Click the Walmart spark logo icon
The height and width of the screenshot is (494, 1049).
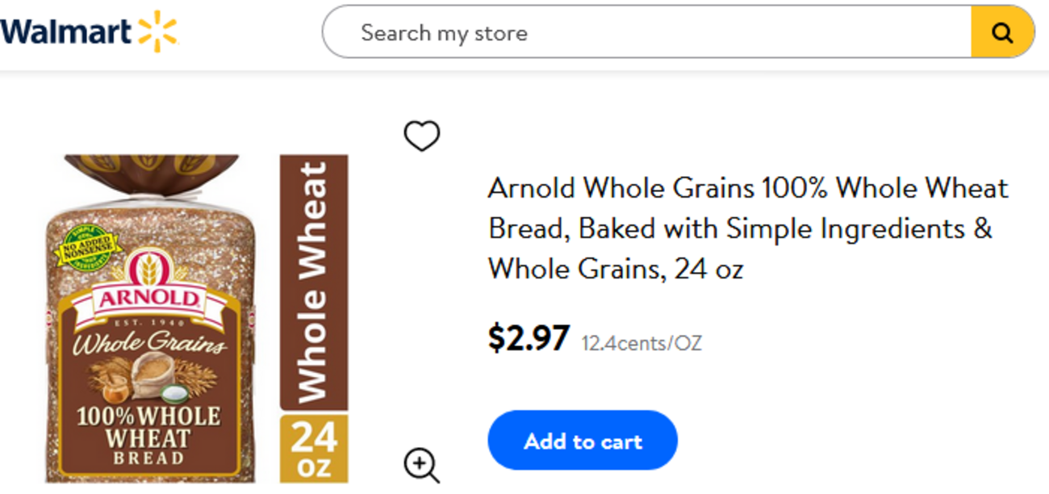[157, 31]
